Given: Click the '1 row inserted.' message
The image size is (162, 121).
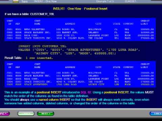Looking at the screenshot, I should [x=39, y=58].
